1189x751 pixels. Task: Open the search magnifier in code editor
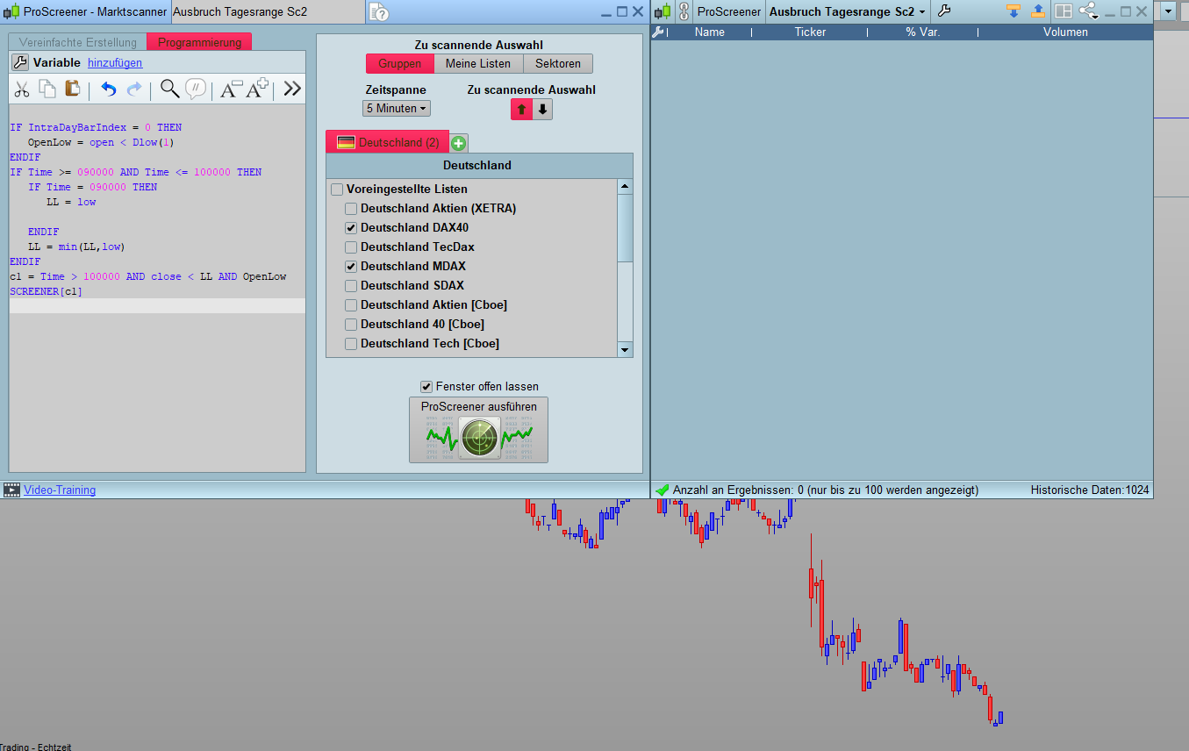coord(170,89)
